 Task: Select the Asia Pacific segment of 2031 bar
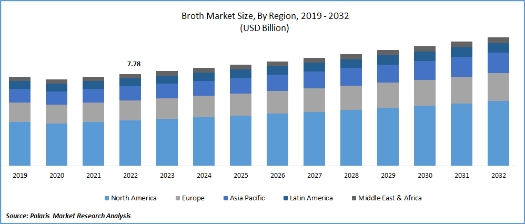(x=462, y=67)
